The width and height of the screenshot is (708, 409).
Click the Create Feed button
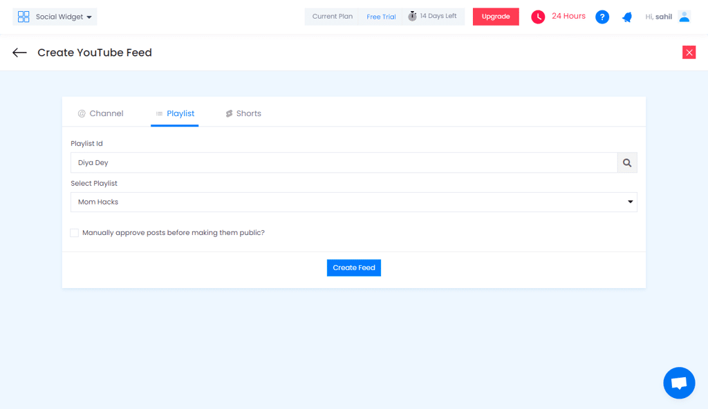pos(353,267)
